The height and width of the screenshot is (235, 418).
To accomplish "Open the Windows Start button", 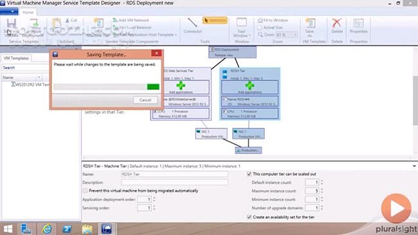I will click(x=8, y=229).
